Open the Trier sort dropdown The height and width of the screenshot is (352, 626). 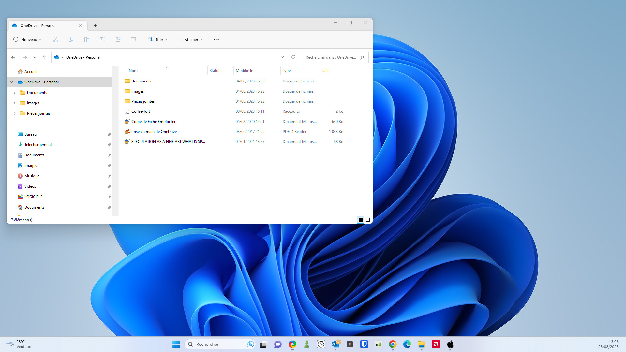pyautogui.click(x=157, y=39)
